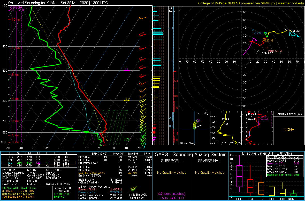
Task: Click the EL marker on the skew-T
Action: point(127,69)
